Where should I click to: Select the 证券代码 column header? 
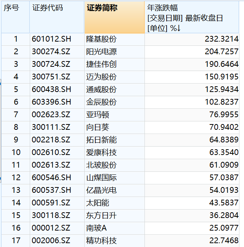[x=57, y=17]
